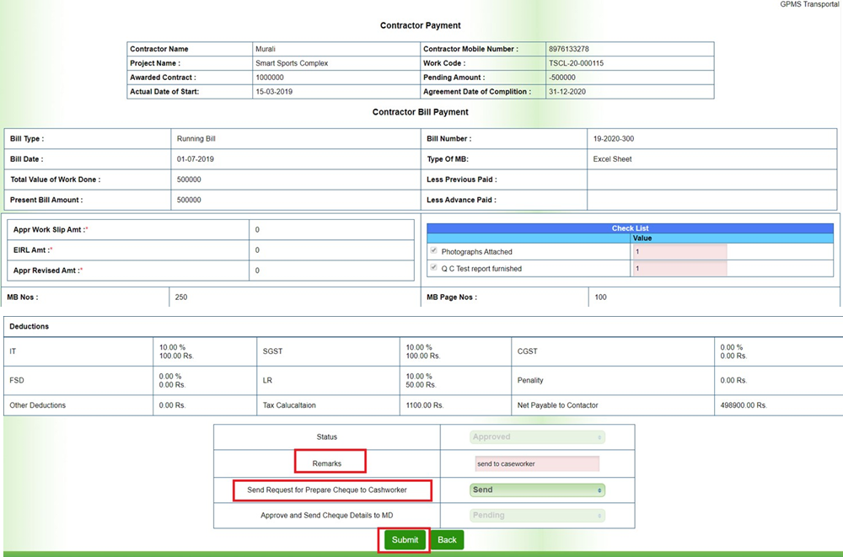Open the Approve and Send Cheque Details dropdown
The width and height of the screenshot is (843, 557).
537,515
